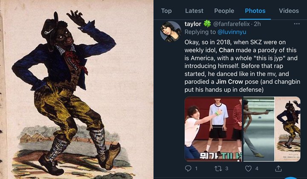The image size is (307, 179).
Task: Open taylor's profile avatar picture
Action: pos(171,31)
